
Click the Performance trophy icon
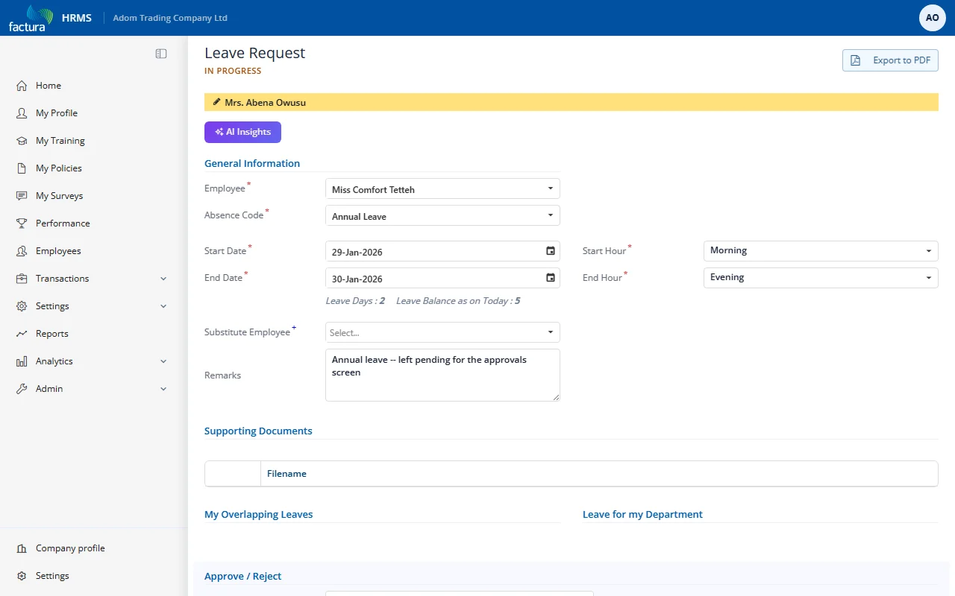click(x=22, y=223)
